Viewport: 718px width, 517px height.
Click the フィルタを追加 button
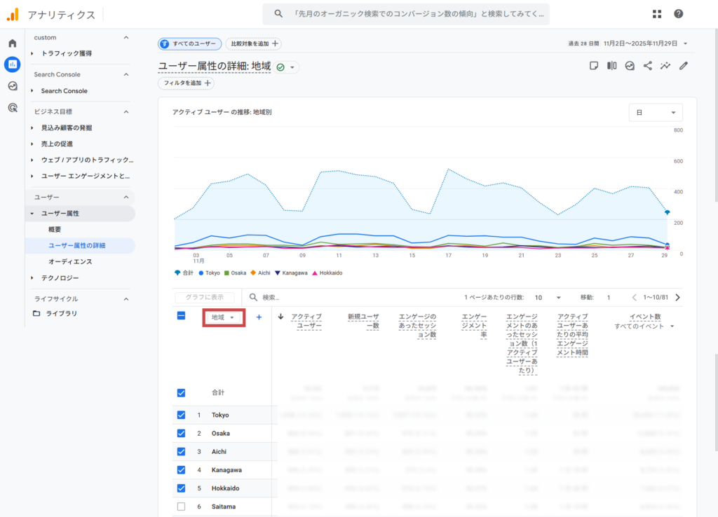point(186,83)
